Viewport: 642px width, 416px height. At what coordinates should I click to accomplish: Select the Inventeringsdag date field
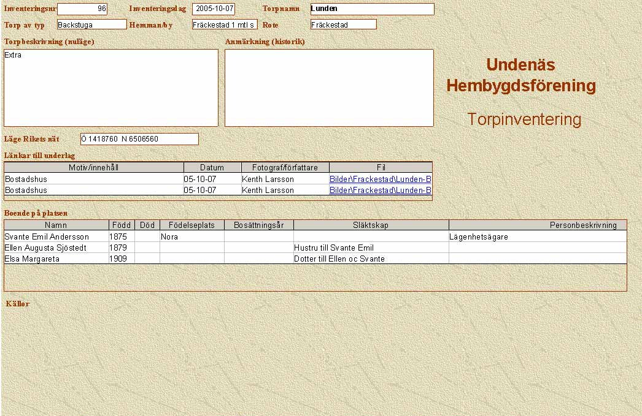point(213,9)
